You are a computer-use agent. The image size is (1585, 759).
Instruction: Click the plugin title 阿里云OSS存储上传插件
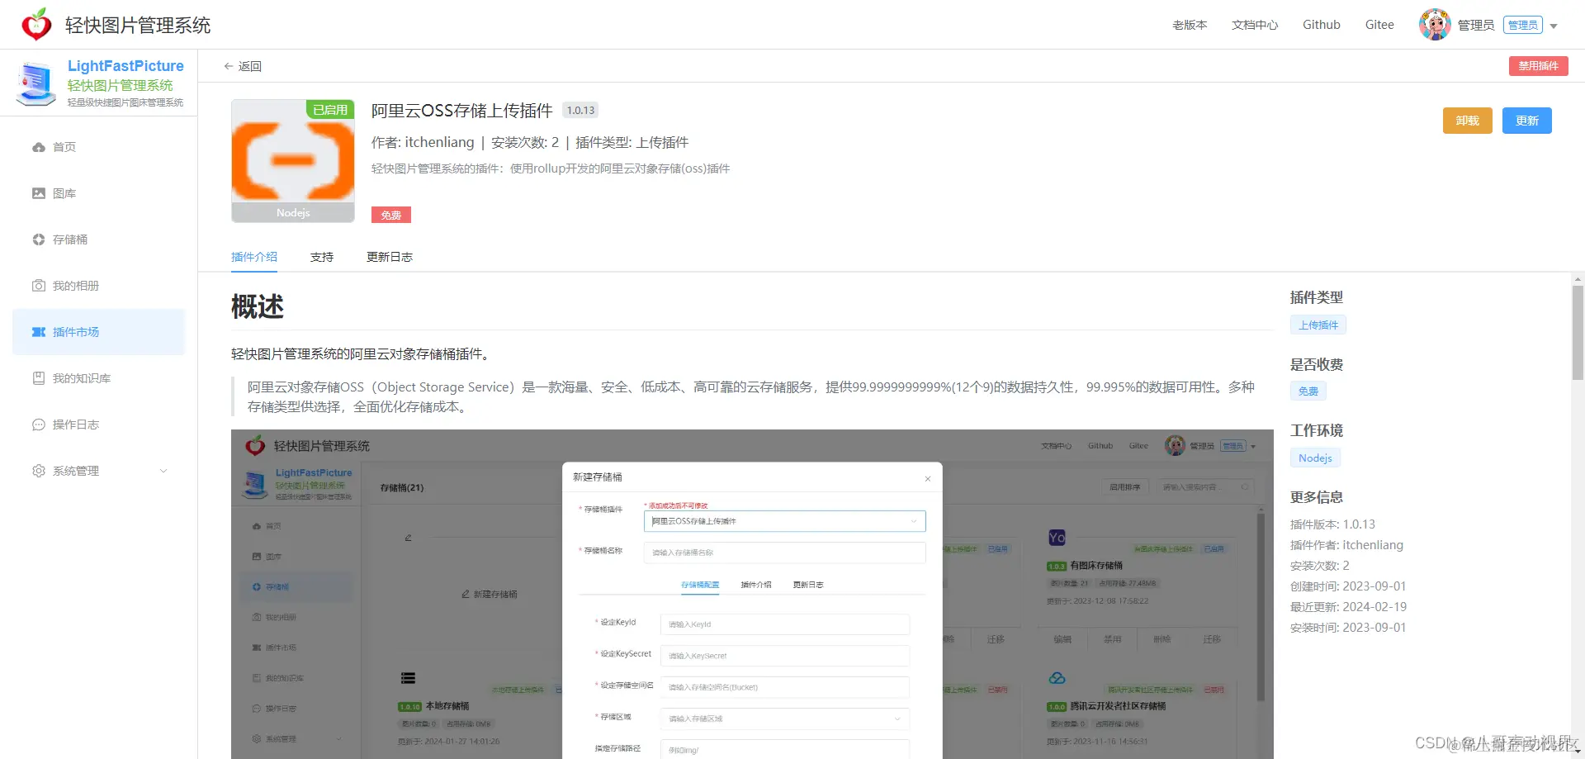pos(462,111)
